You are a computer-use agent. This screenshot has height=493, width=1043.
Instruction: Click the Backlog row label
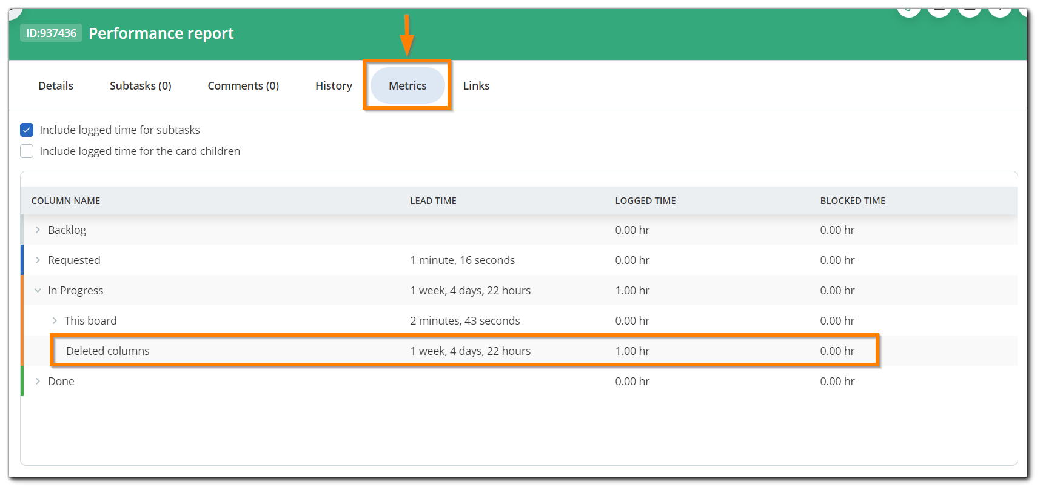(x=67, y=230)
